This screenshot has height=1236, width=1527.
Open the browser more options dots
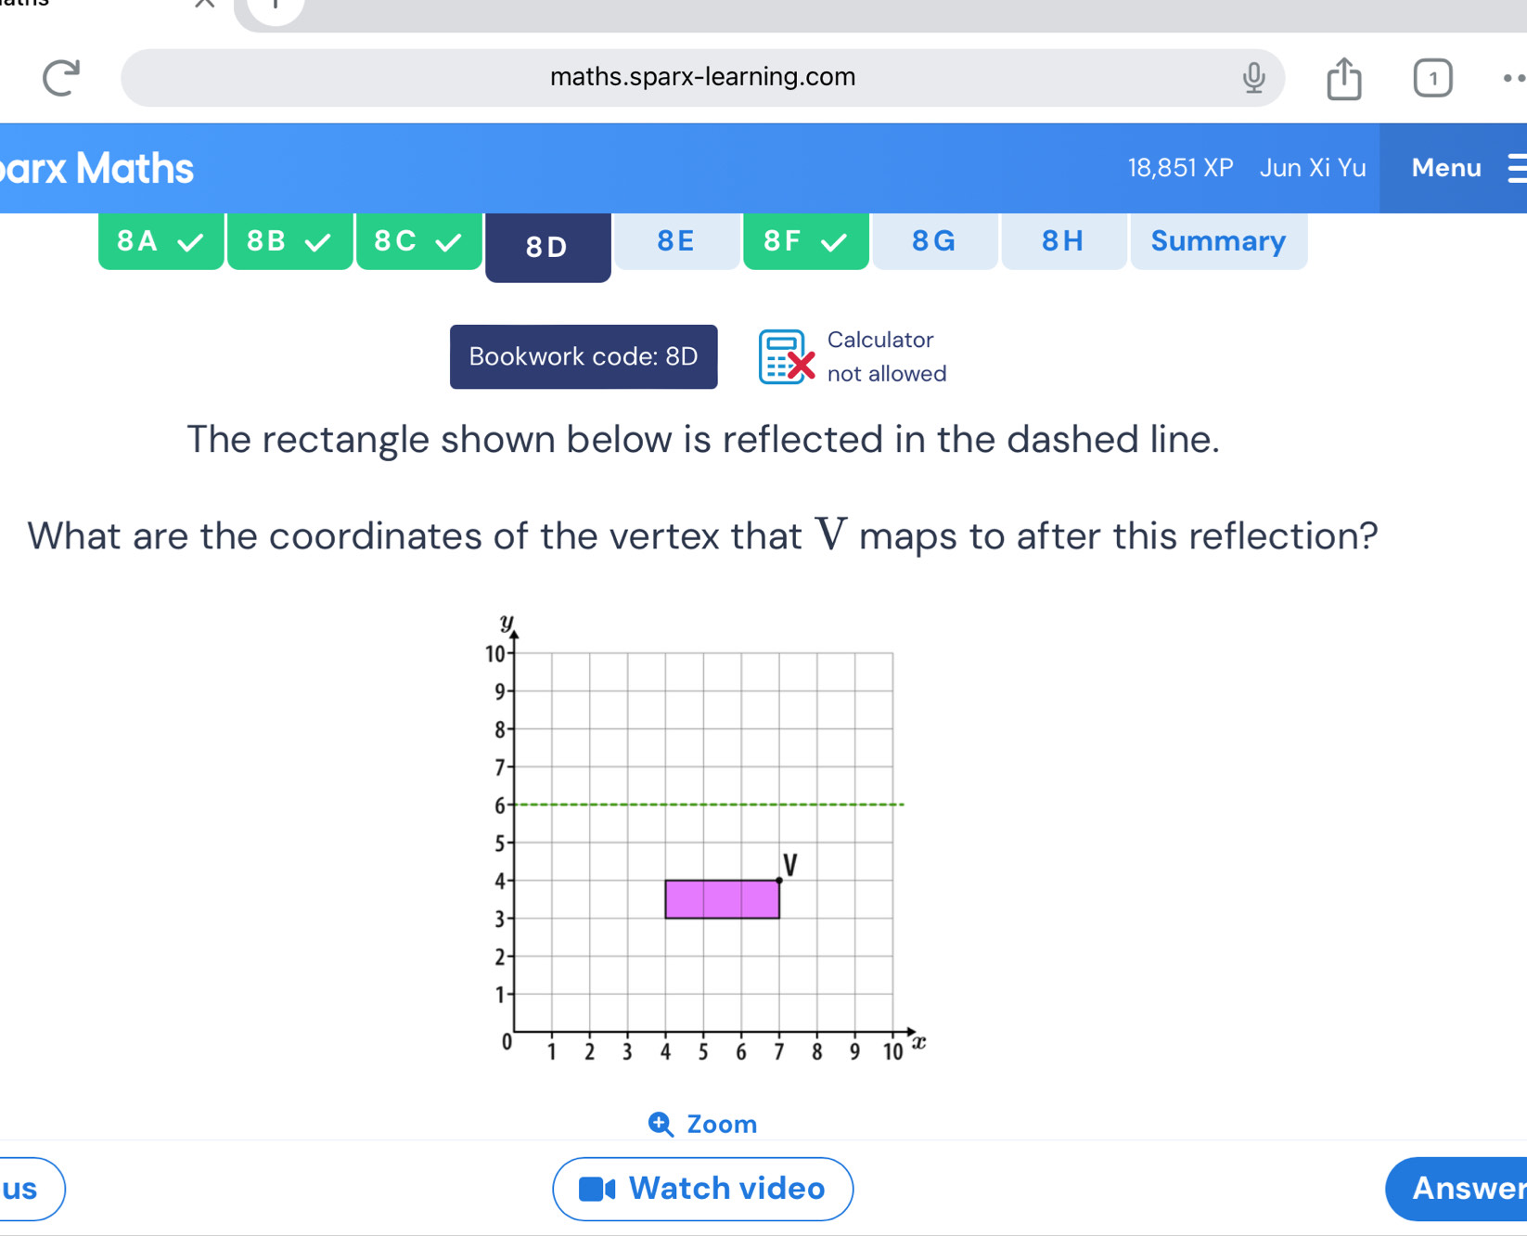coord(1513,78)
